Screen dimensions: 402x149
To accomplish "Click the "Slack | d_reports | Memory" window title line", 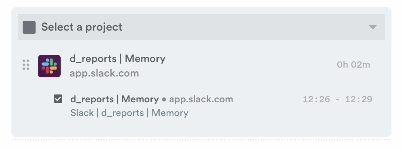I will [x=129, y=113].
